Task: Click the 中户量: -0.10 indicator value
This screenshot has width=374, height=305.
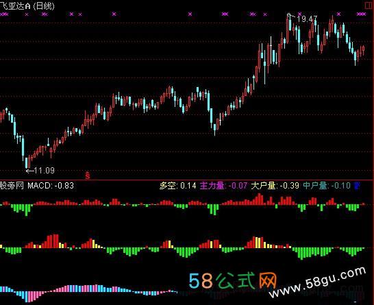Action: [327, 186]
